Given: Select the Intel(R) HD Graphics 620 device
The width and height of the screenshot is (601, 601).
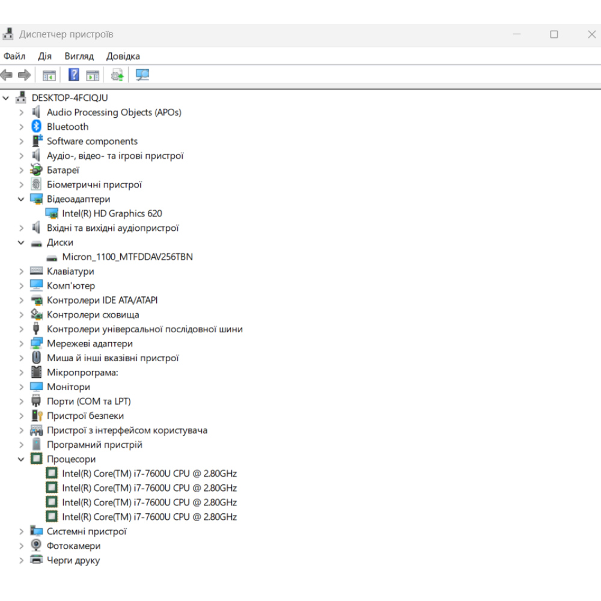Looking at the screenshot, I should pyautogui.click(x=112, y=213).
